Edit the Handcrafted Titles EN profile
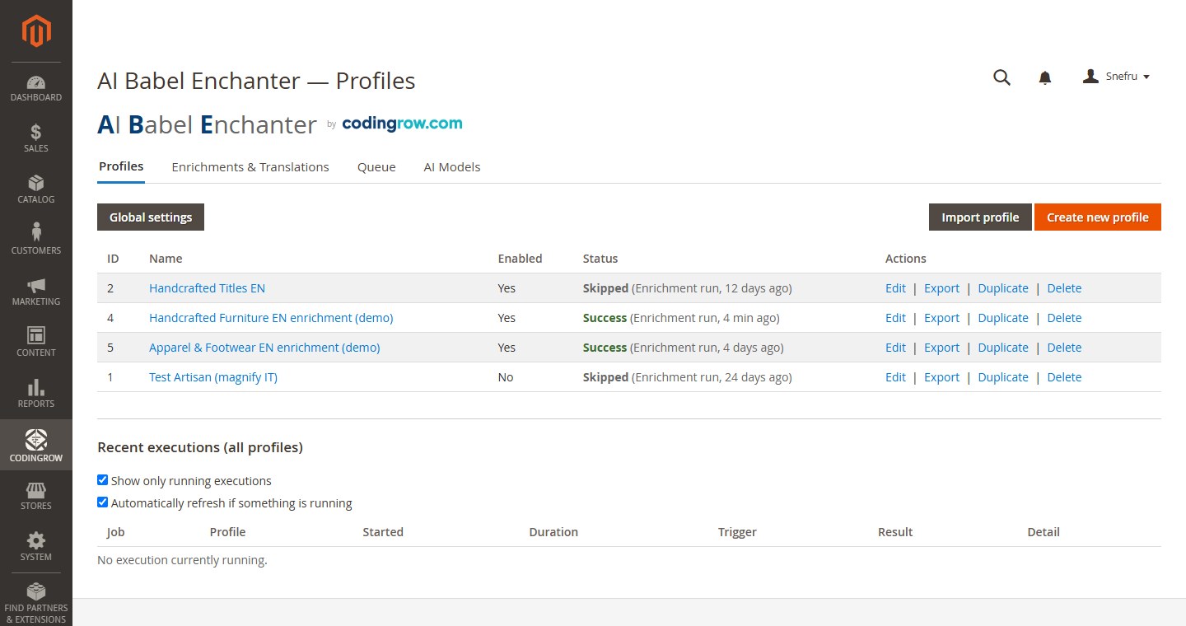The width and height of the screenshot is (1186, 626). coord(895,288)
